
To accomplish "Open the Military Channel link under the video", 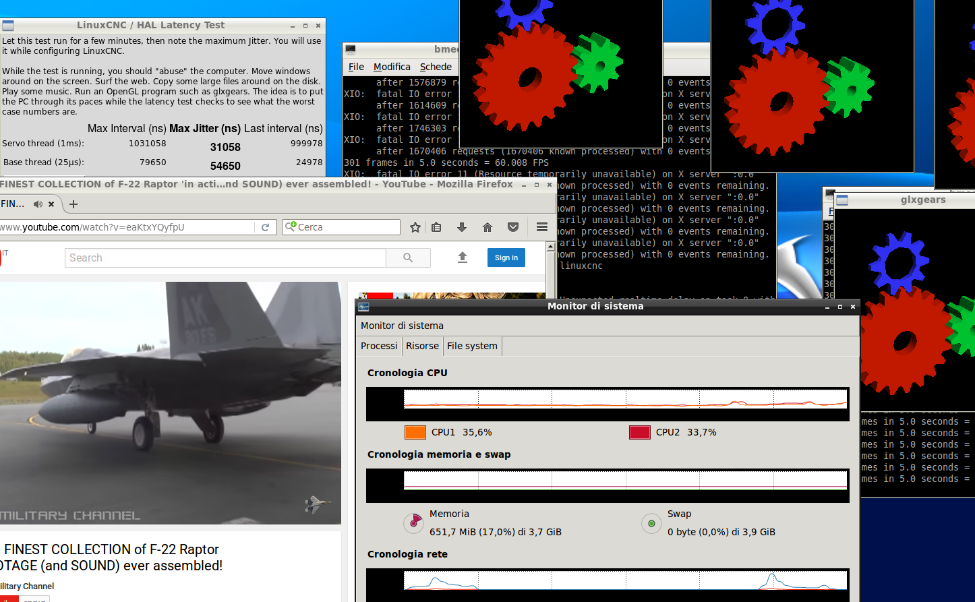I will pos(27,586).
